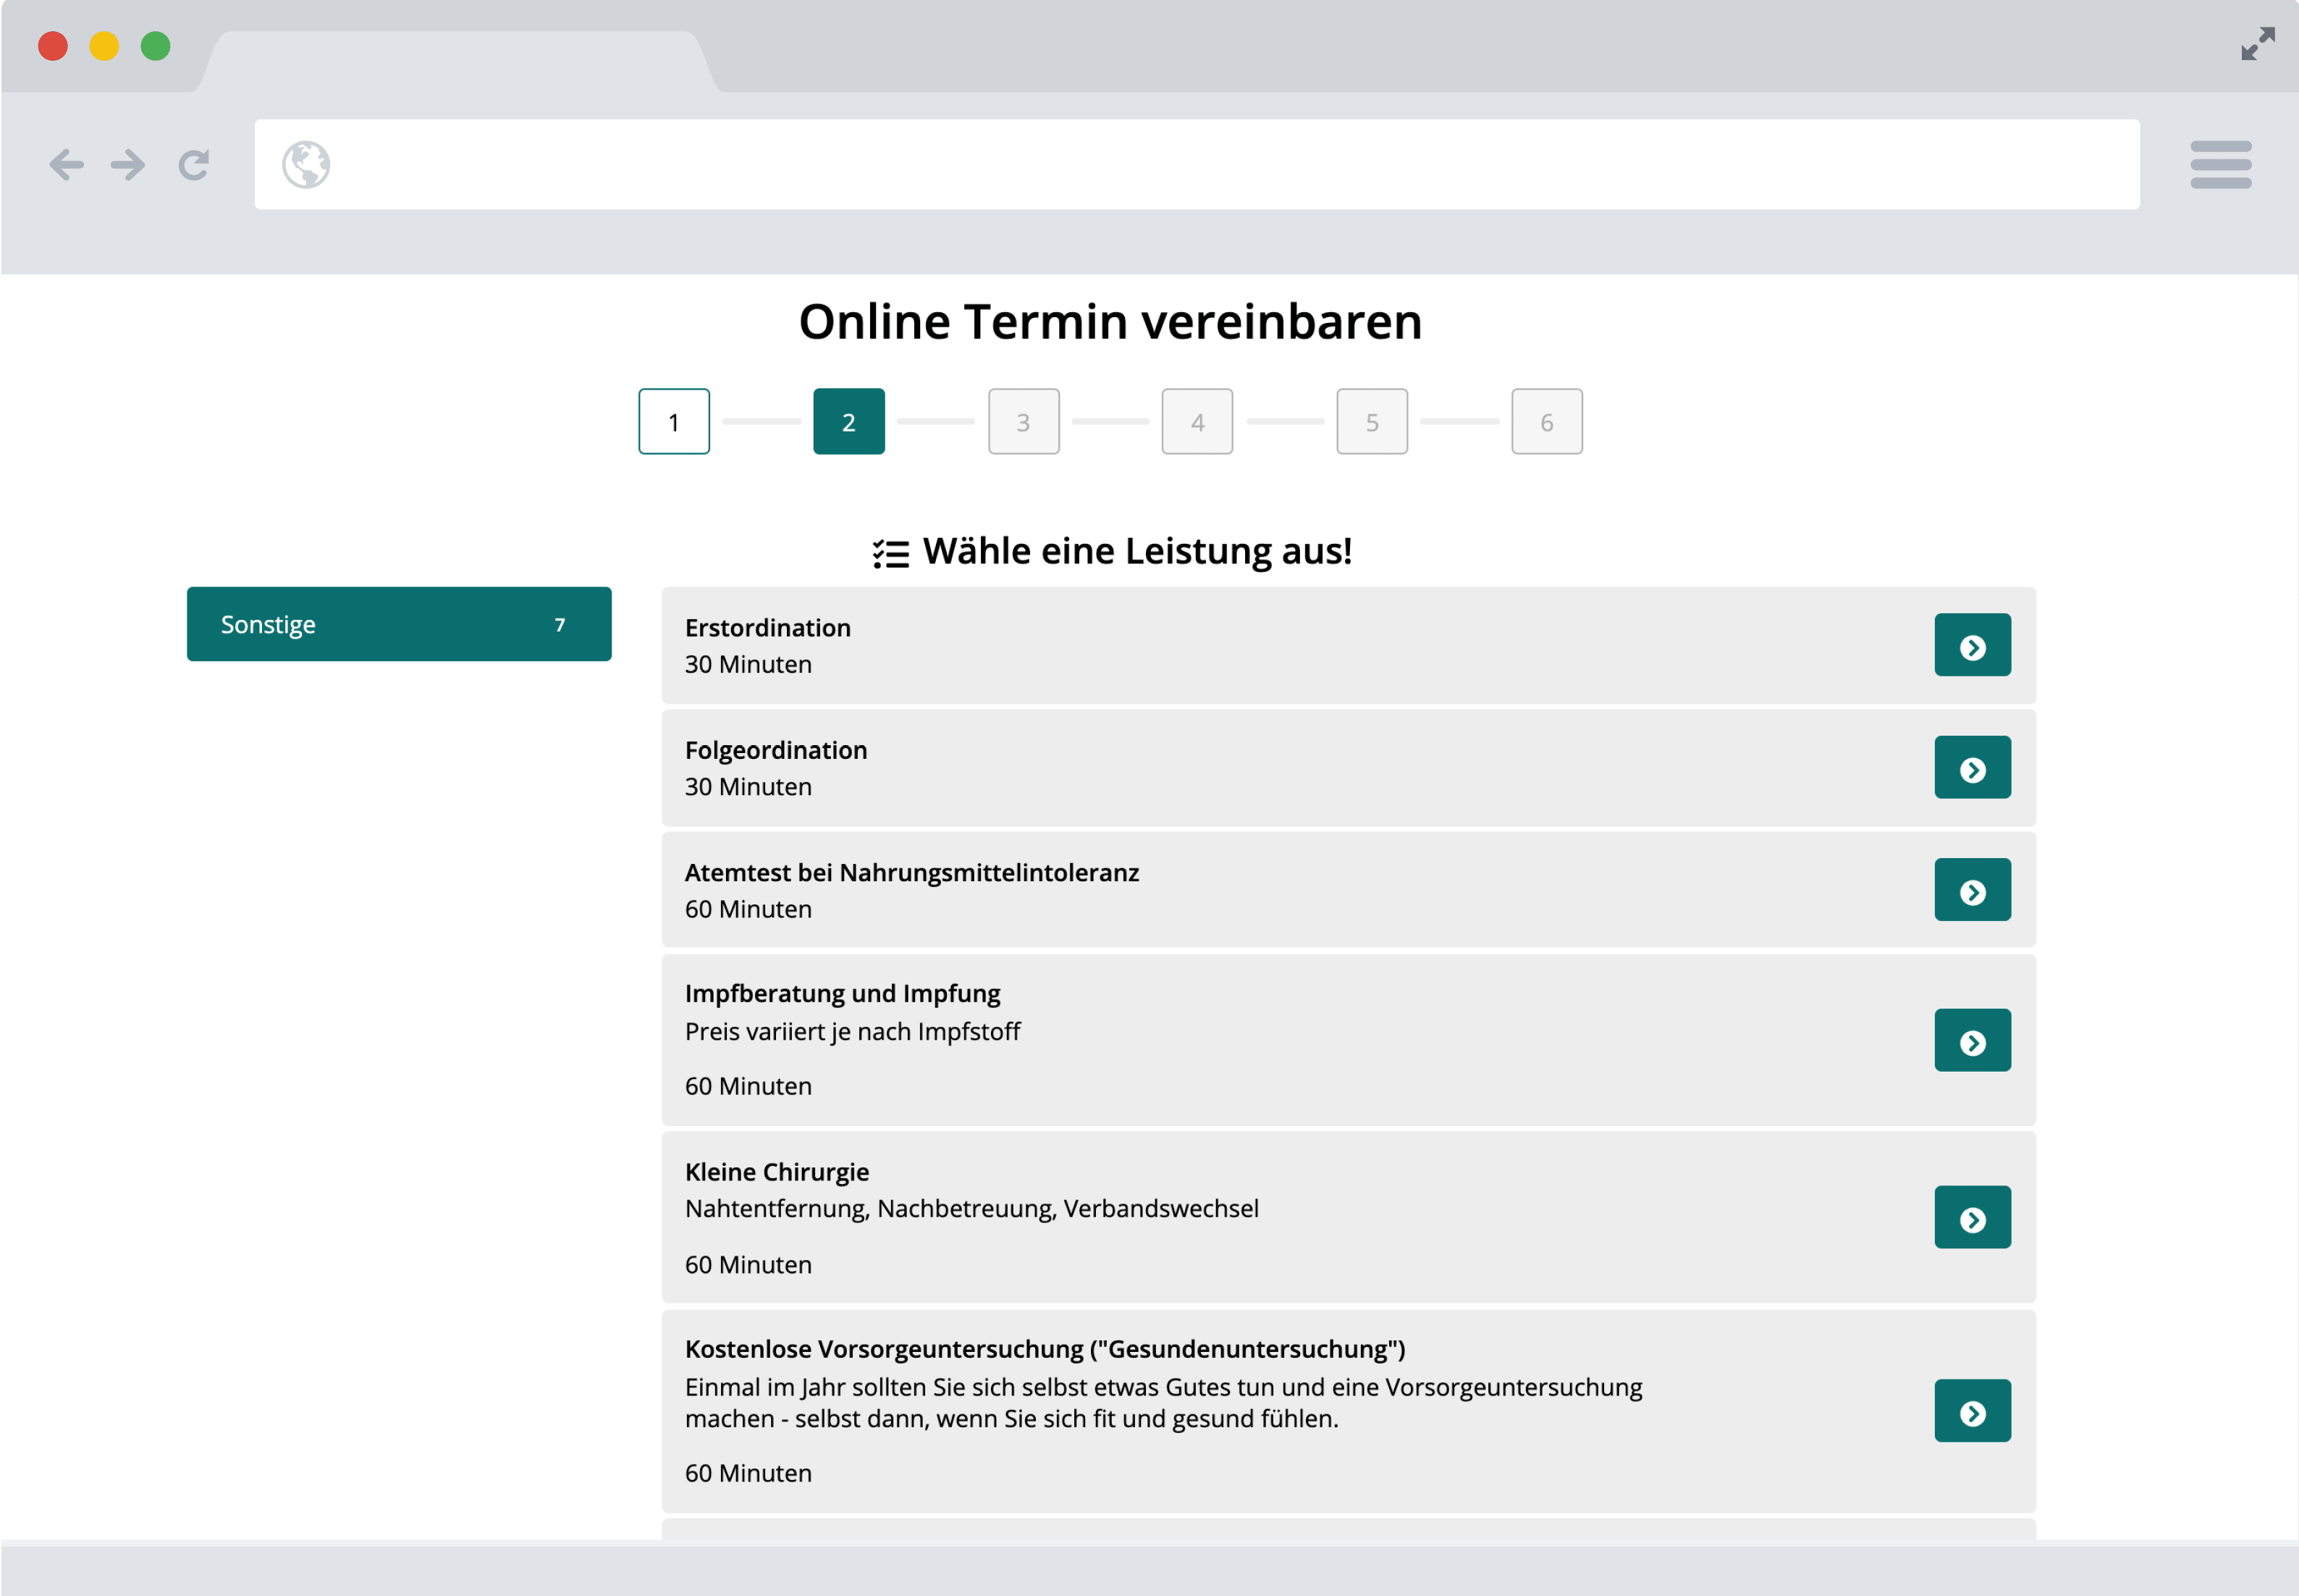The width and height of the screenshot is (2299, 1596).
Task: Open the Sonstige category
Action: (x=399, y=624)
